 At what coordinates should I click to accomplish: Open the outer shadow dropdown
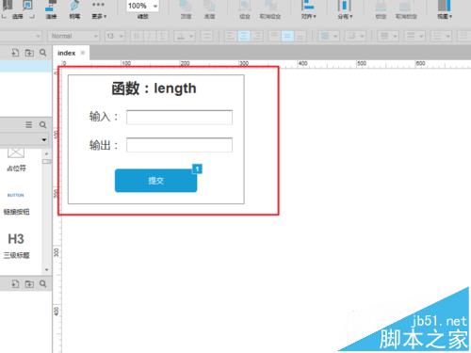(355, 36)
